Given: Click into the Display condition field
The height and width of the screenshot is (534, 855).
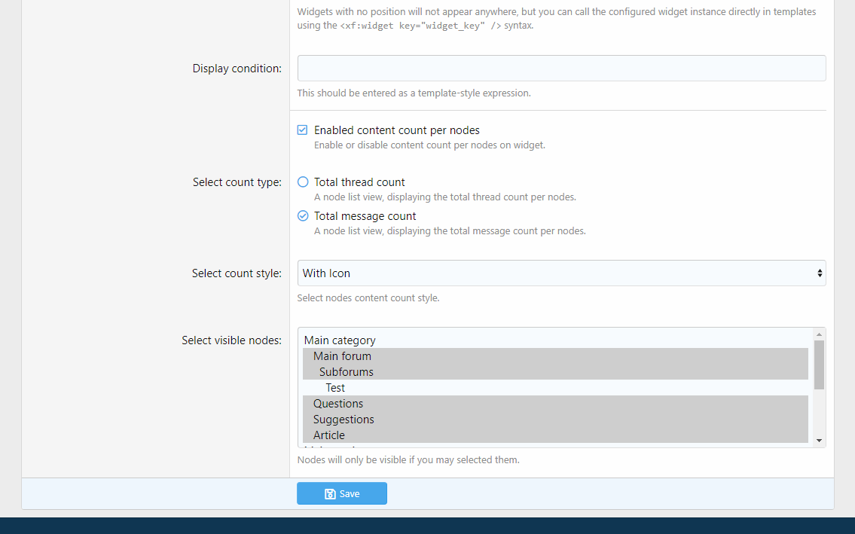Looking at the screenshot, I should point(561,69).
